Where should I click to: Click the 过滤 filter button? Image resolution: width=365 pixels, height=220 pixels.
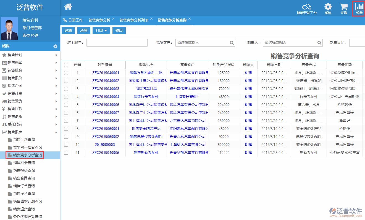click(68, 31)
